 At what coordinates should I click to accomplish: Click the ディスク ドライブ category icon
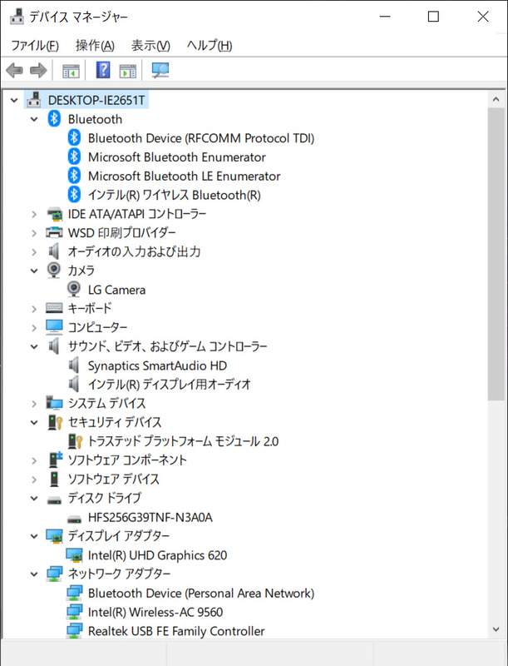[54, 500]
